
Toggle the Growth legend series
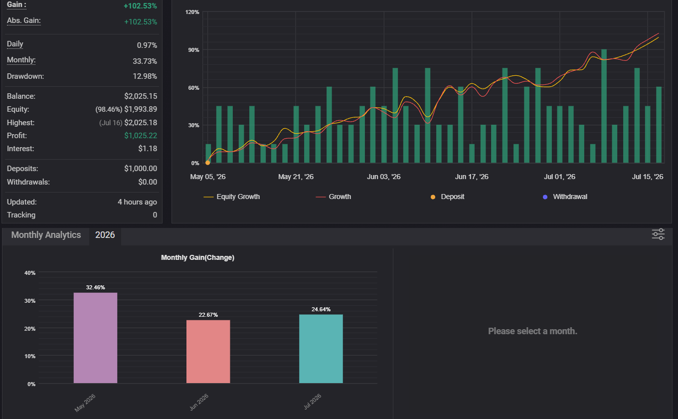tap(334, 197)
